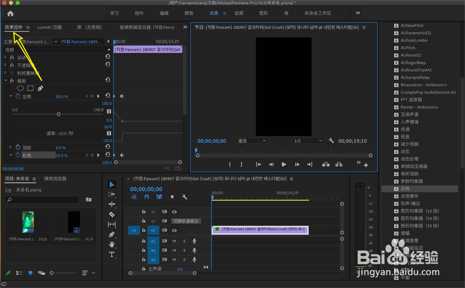Select the Slip tool
The height and width of the screenshot is (288, 465).
[x=112, y=224]
